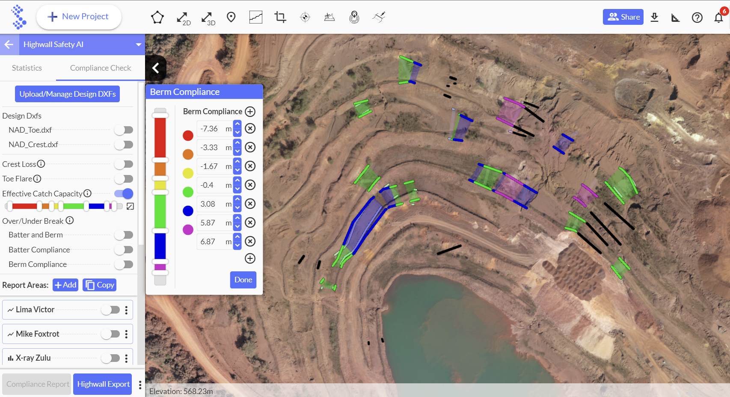Click the red color swatch in legend

click(x=188, y=136)
